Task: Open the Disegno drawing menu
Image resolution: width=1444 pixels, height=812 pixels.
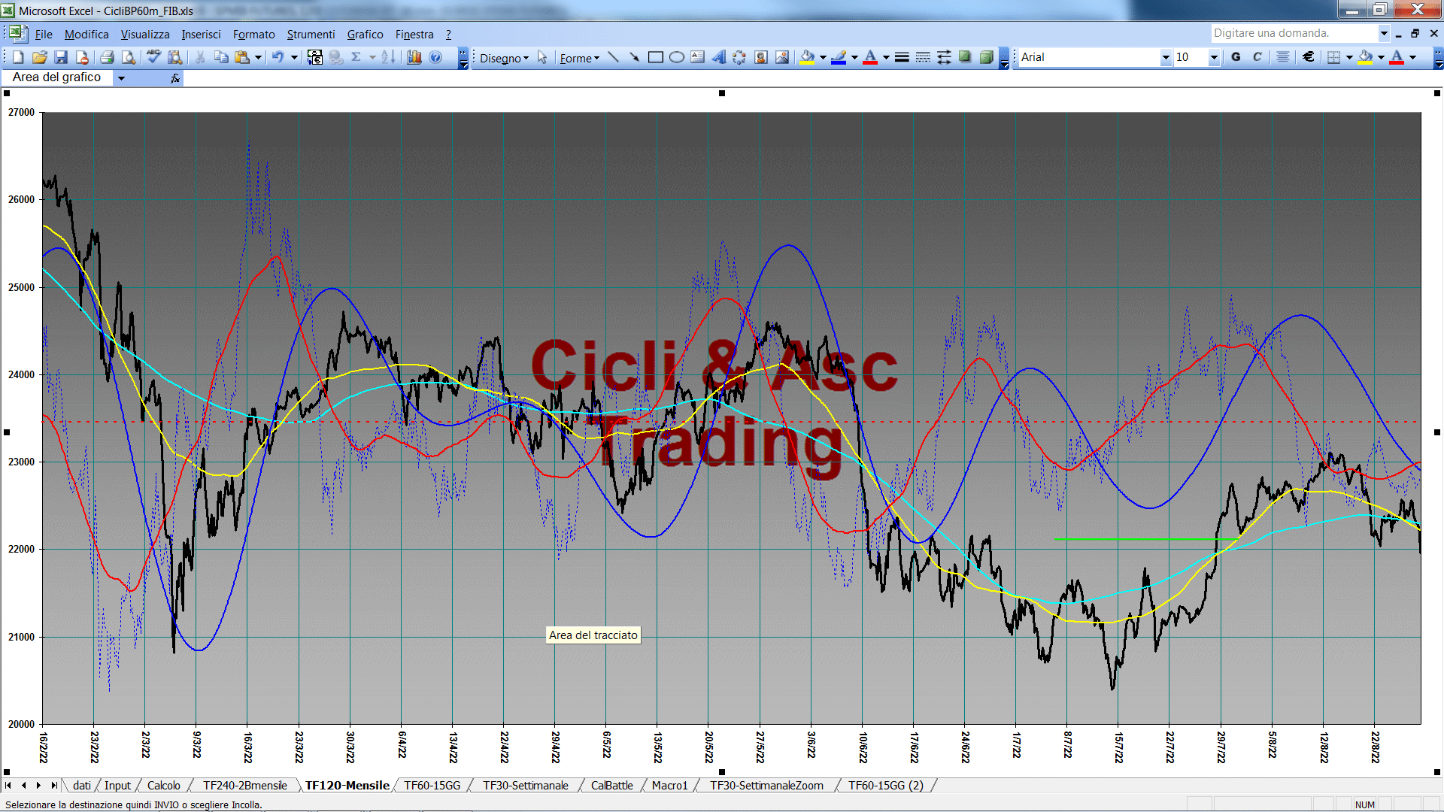Action: tap(504, 58)
